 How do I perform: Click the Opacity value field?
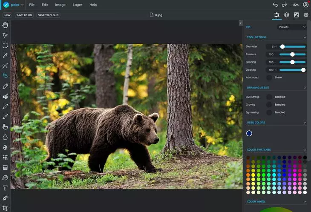coord(272,70)
